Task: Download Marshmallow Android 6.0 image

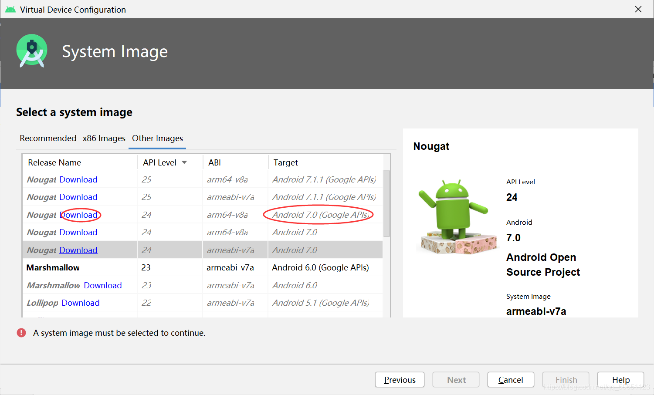Action: [x=103, y=285]
